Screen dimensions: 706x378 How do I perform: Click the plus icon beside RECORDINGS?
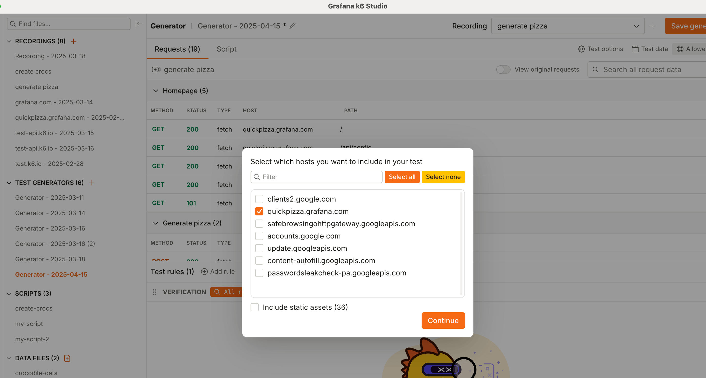(x=73, y=41)
